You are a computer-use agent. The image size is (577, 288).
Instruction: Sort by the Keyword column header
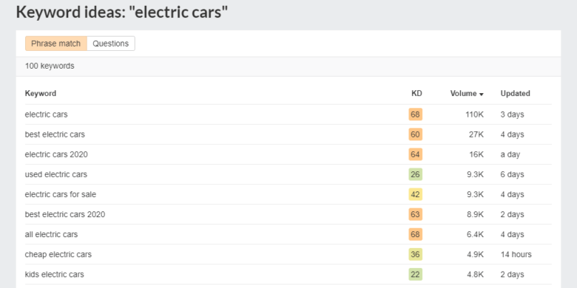(x=41, y=93)
